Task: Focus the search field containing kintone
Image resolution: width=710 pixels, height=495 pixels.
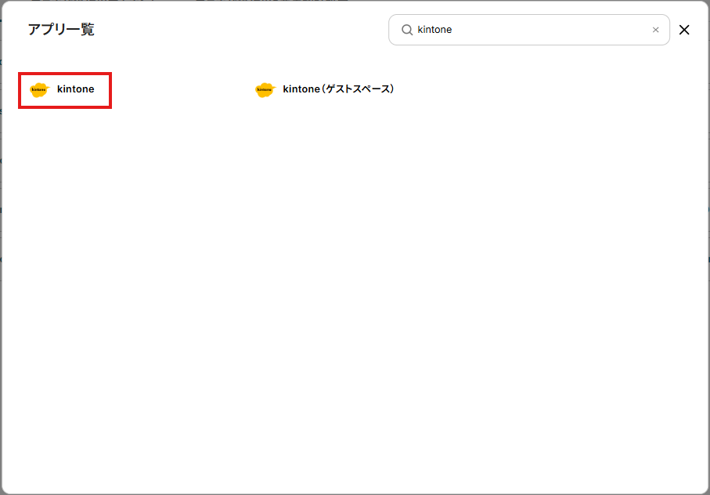Action: [529, 30]
